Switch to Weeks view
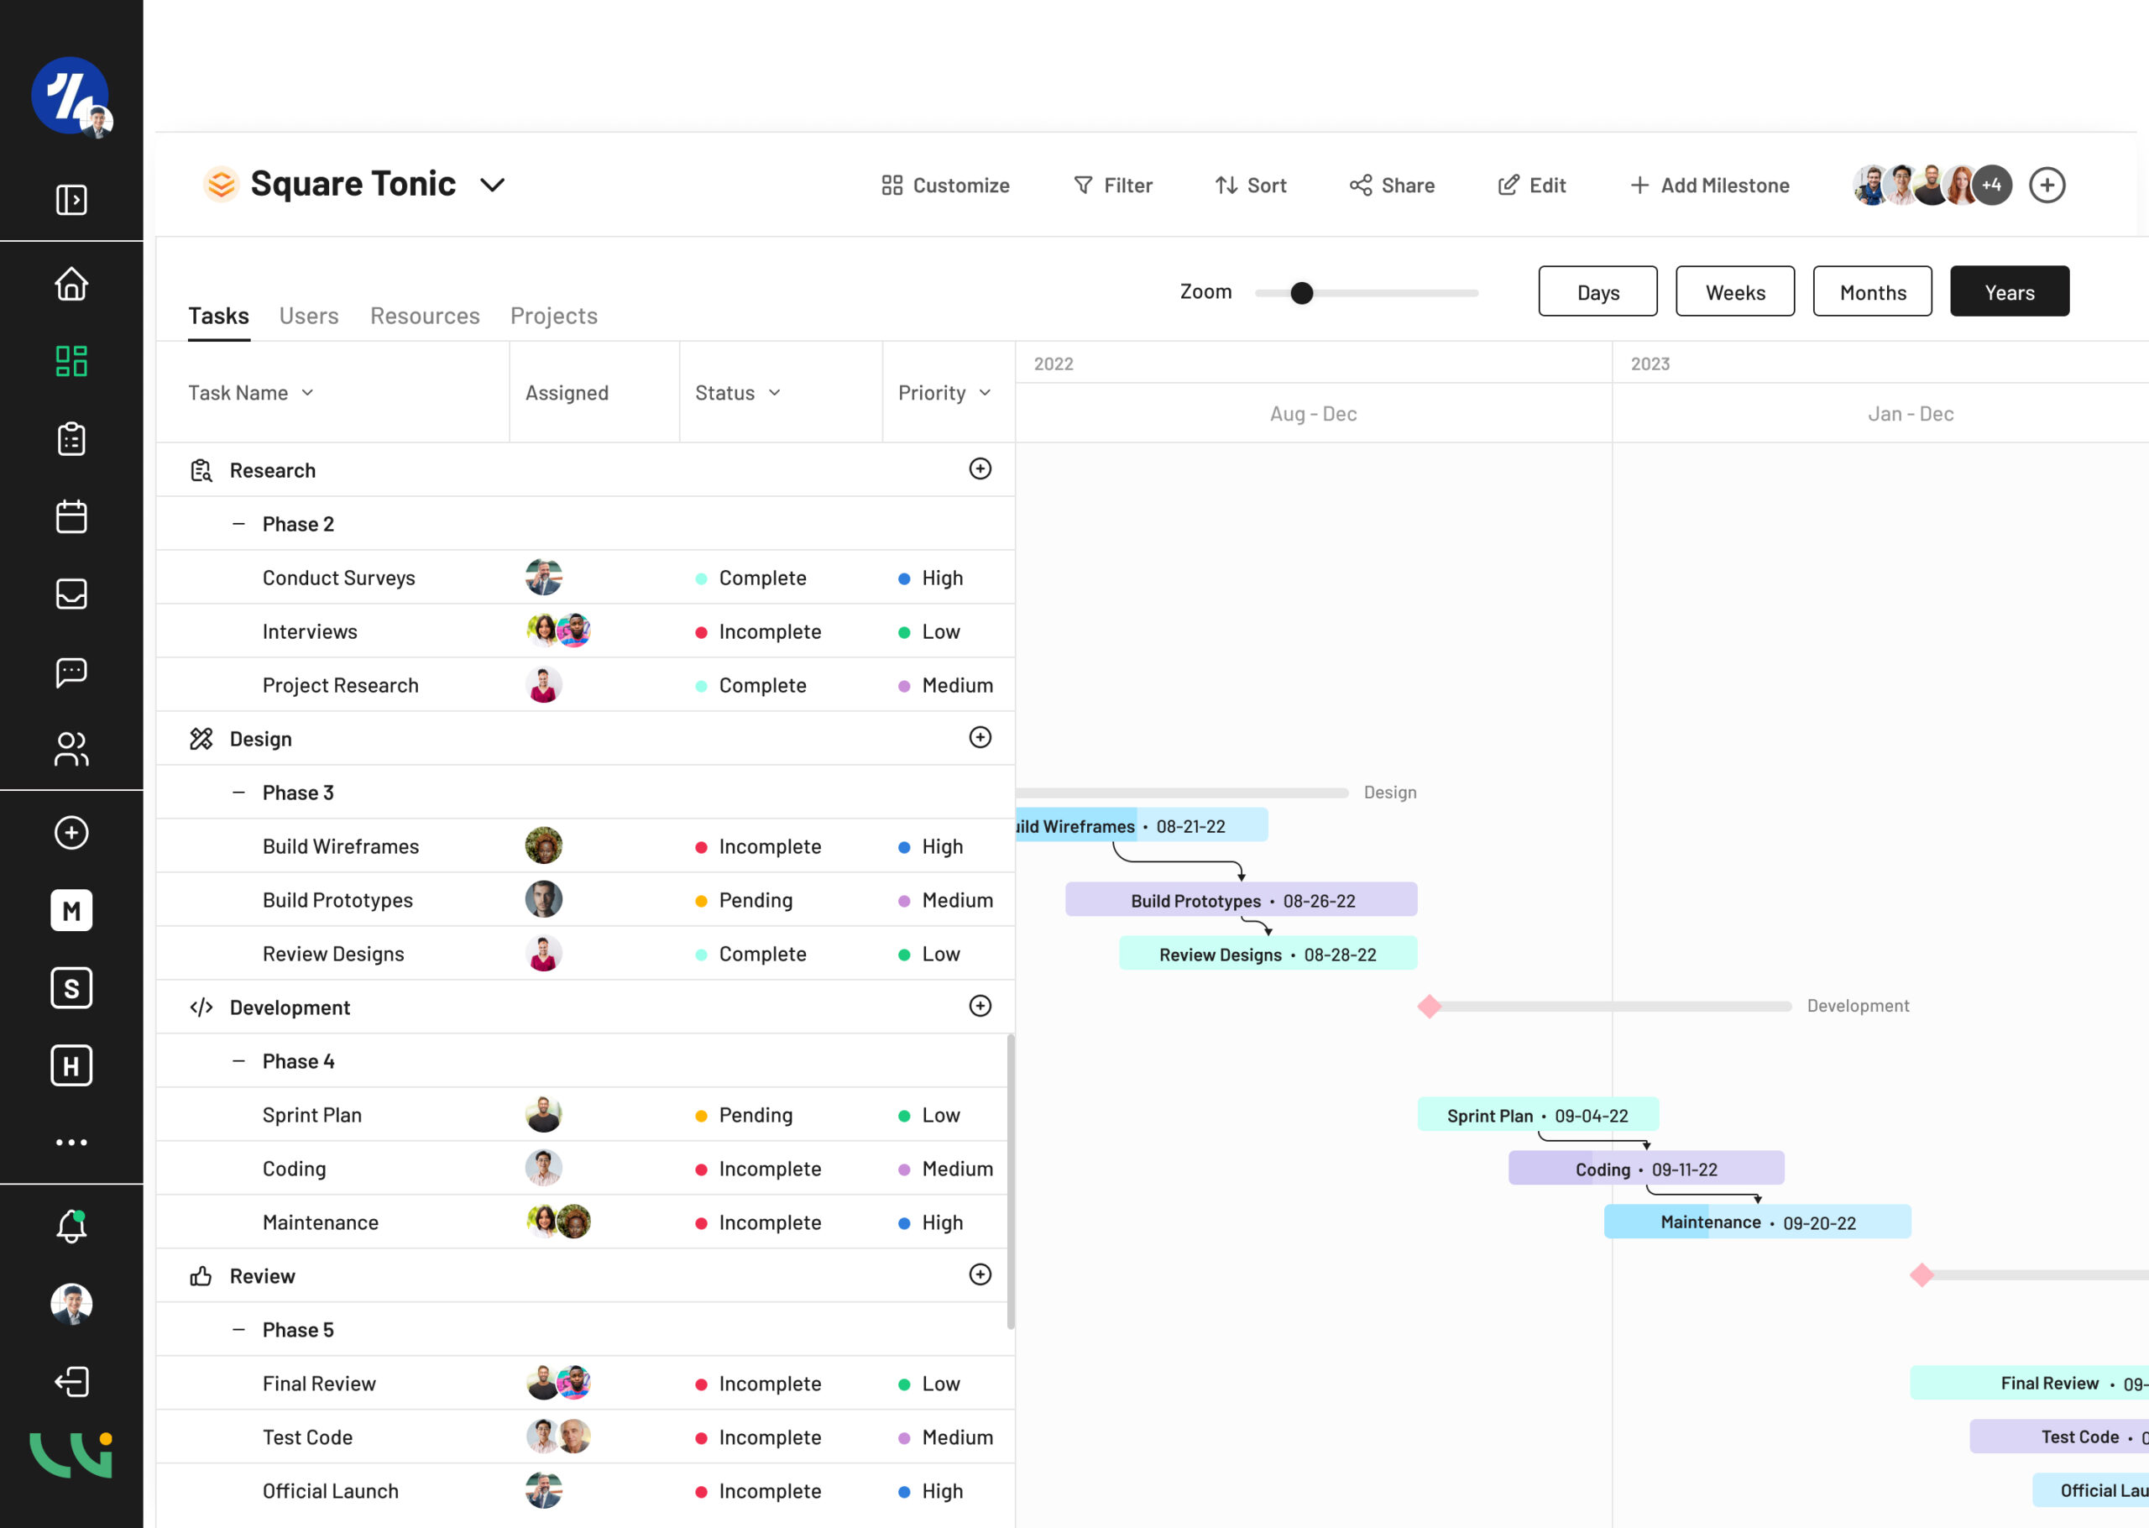Screen dimensions: 2149x1528 [1734, 291]
